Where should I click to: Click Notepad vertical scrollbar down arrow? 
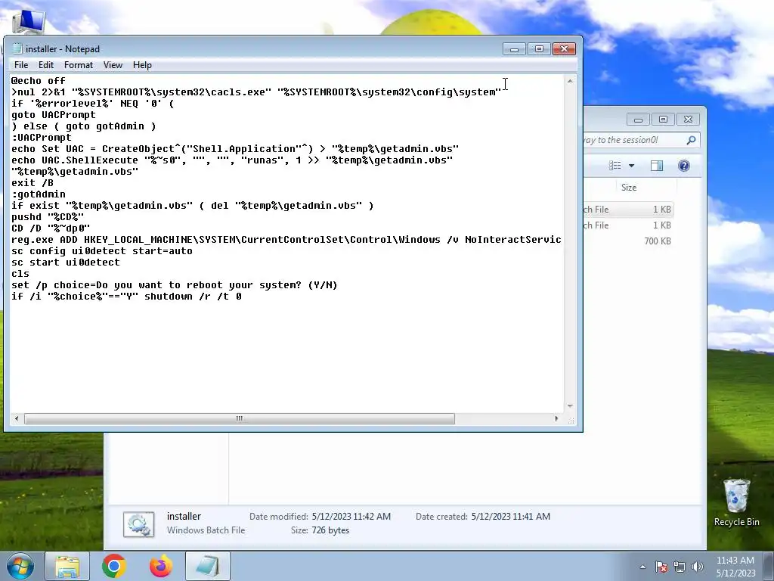click(570, 406)
